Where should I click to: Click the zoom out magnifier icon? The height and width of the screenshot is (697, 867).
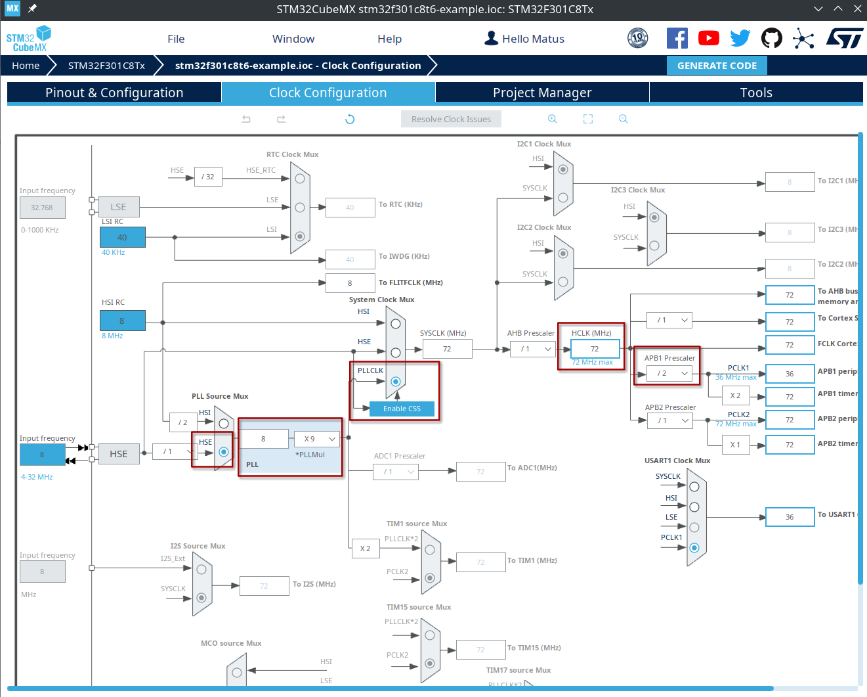pos(624,119)
